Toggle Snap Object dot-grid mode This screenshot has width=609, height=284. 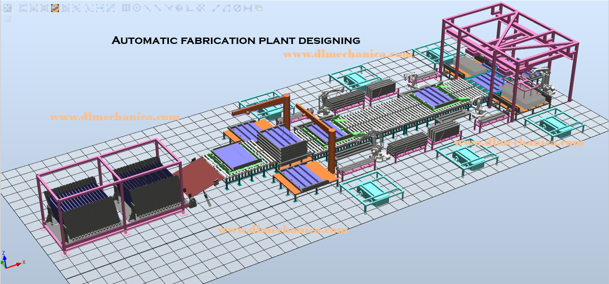[126, 8]
